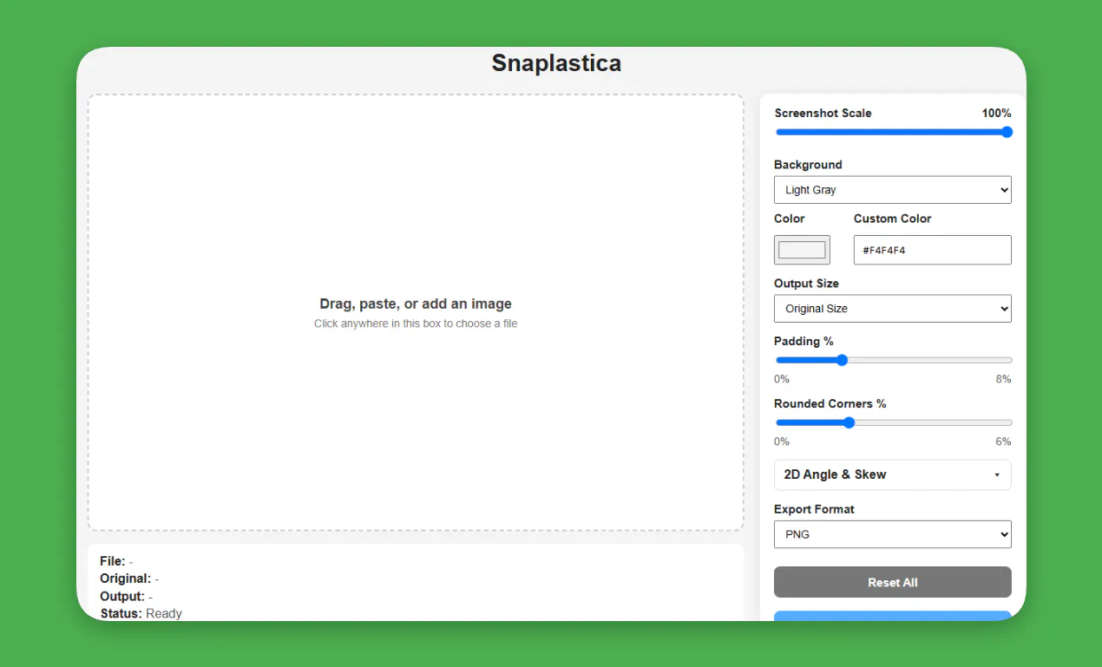Click the Status: Ready text
The height and width of the screenshot is (667, 1102).
point(141,613)
